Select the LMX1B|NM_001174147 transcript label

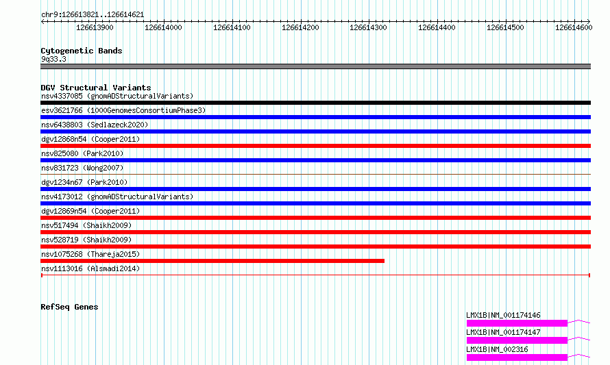click(x=503, y=332)
